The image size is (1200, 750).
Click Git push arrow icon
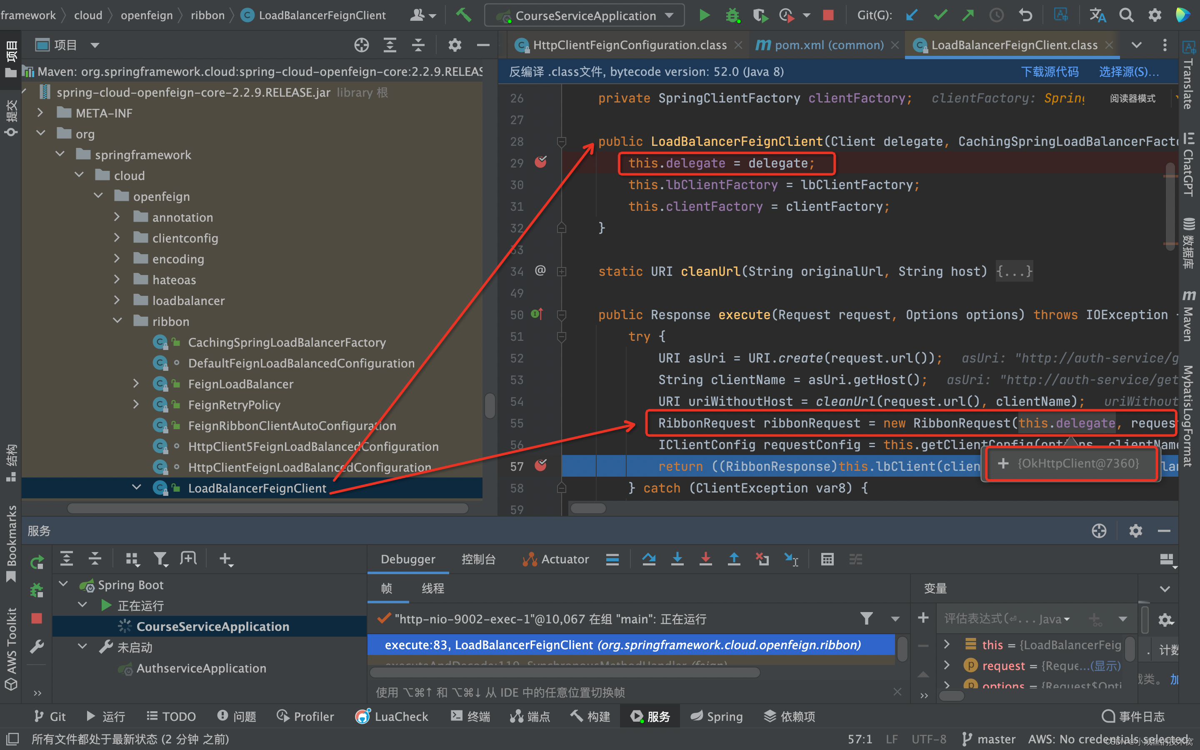click(968, 15)
